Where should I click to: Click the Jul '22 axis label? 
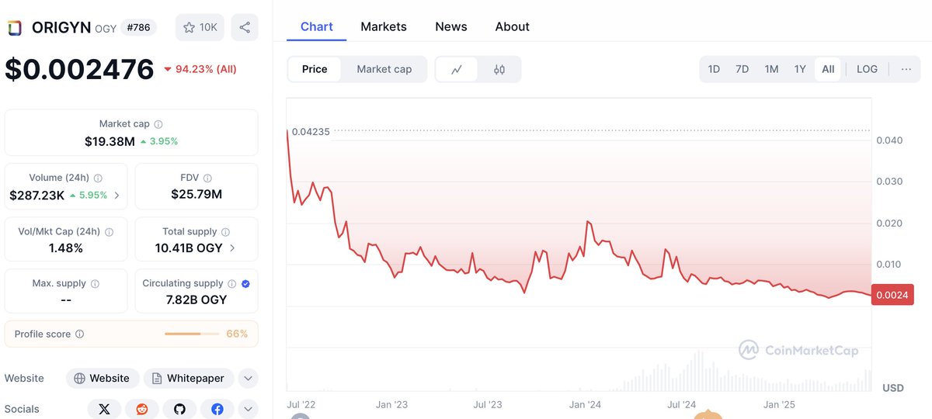pos(303,404)
